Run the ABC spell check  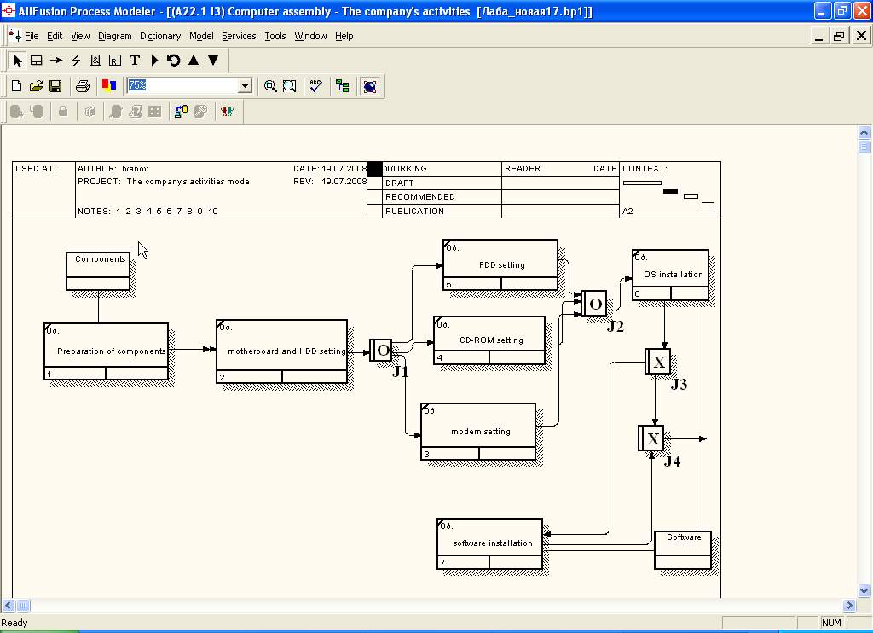coord(315,86)
